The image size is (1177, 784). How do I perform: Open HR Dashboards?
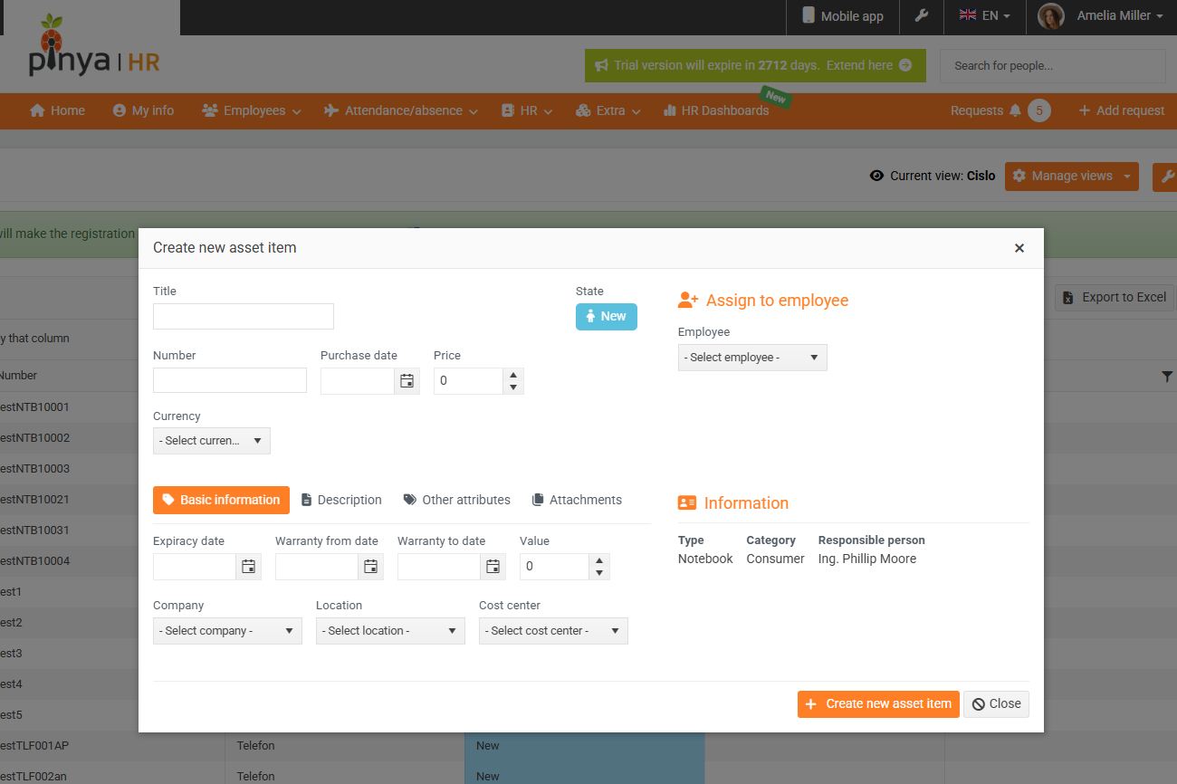[x=716, y=110]
